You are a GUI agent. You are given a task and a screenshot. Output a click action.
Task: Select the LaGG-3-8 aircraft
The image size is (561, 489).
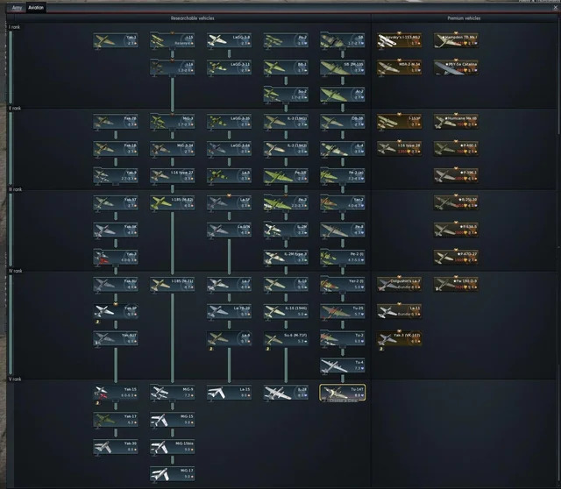pyautogui.click(x=230, y=40)
